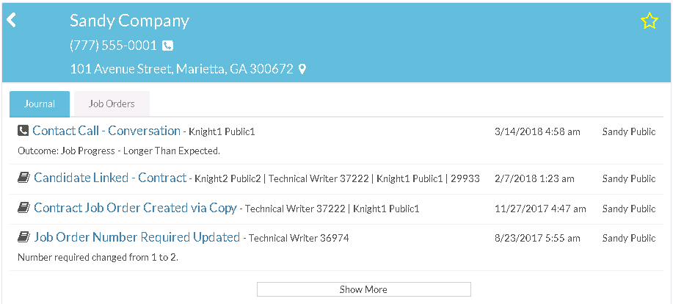Switch to the Journal tab
Image resolution: width=673 pixels, height=304 pixels.
40,104
